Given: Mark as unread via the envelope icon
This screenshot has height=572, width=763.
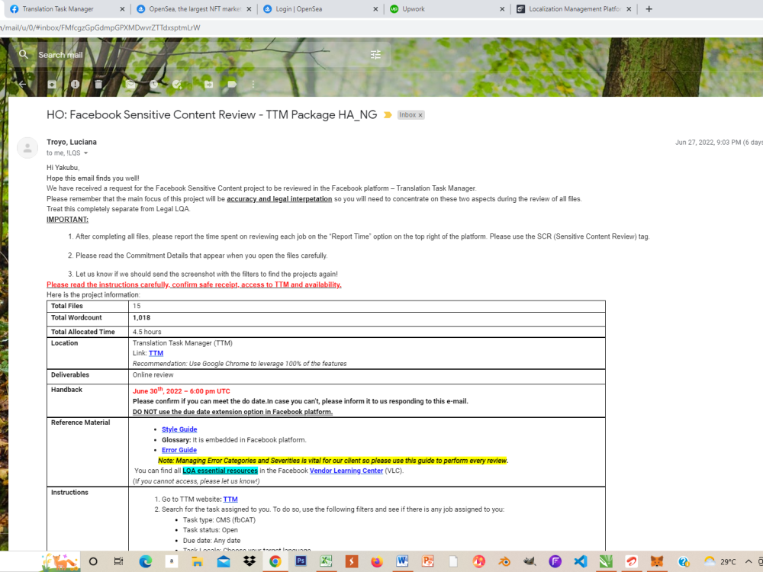Looking at the screenshot, I should pyautogui.click(x=130, y=84).
